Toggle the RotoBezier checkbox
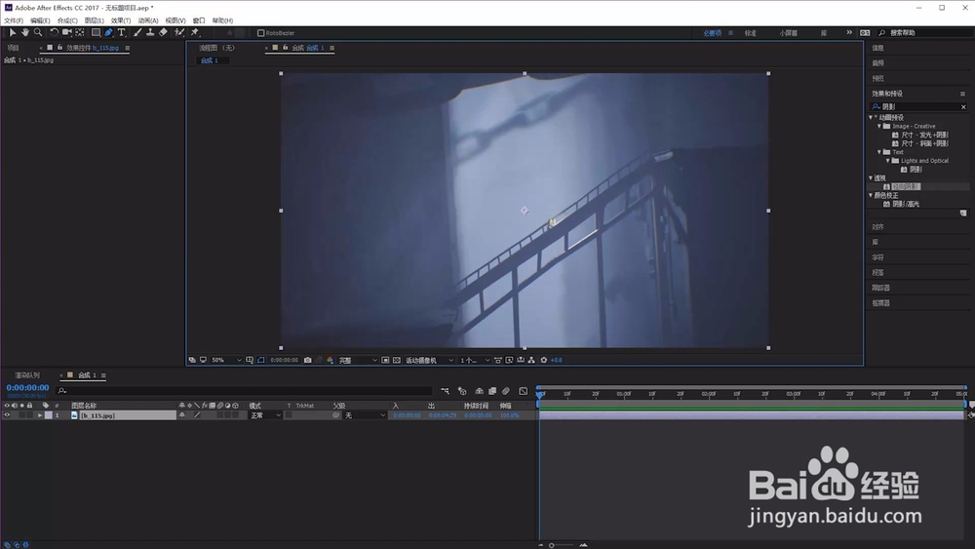975x549 pixels. [261, 33]
